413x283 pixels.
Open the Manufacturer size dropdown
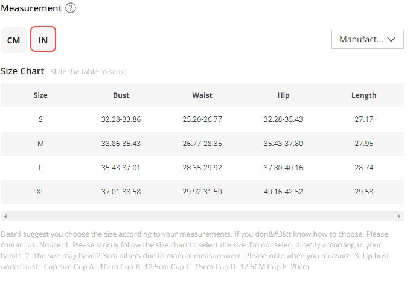pos(368,39)
